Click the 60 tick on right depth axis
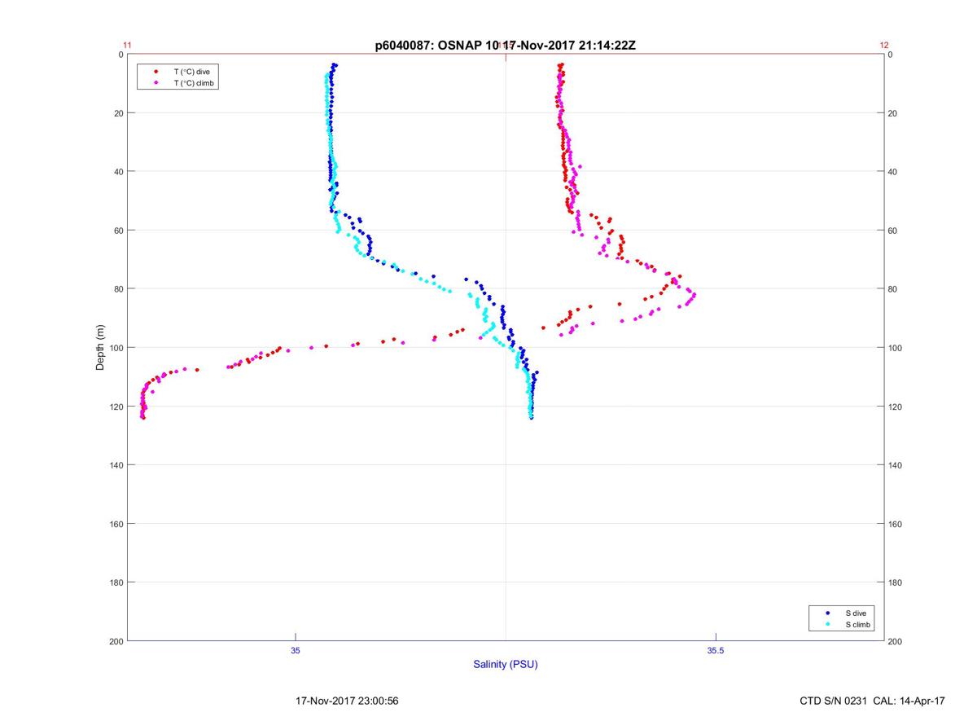The width and height of the screenshot is (977, 721). (x=893, y=231)
